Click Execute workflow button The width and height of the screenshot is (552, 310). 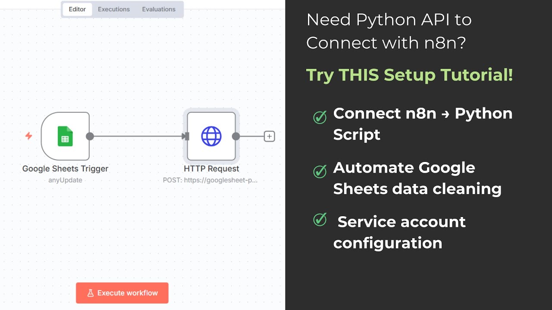pyautogui.click(x=122, y=293)
